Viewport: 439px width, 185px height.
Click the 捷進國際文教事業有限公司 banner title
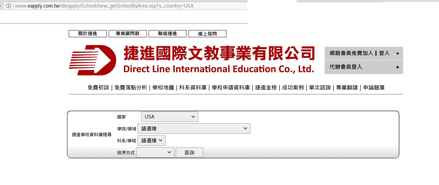click(219, 53)
